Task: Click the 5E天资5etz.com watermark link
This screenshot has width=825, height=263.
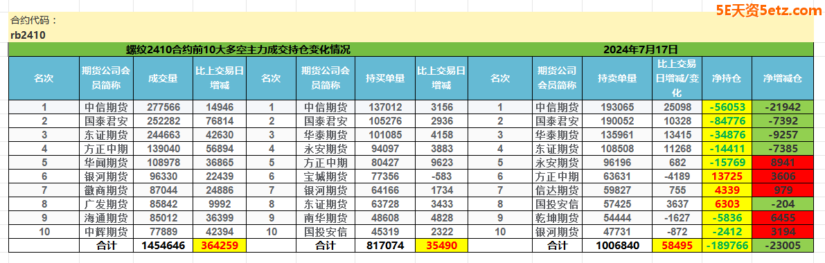Action: 767,10
